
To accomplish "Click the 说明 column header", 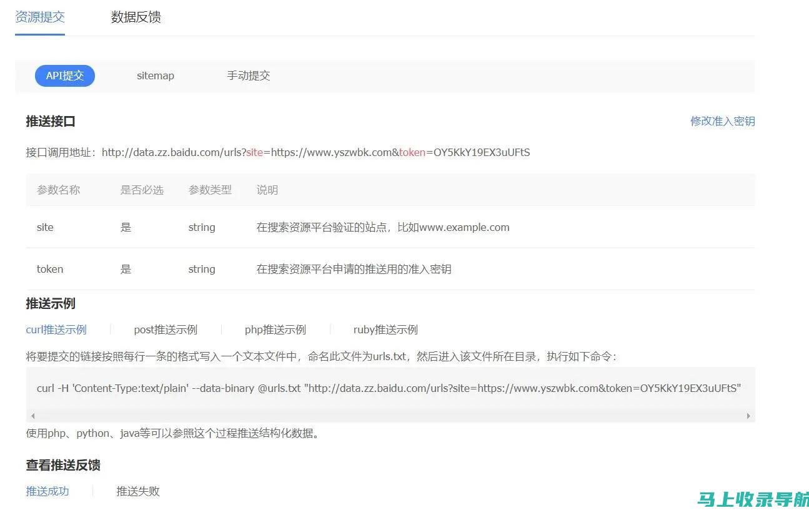I will coord(267,190).
